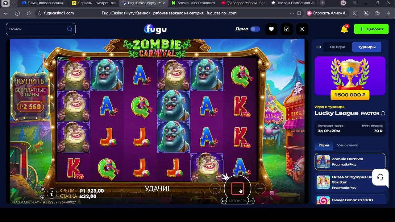
Task: Bookmark this page
Action: pyautogui.click(x=299, y=13)
